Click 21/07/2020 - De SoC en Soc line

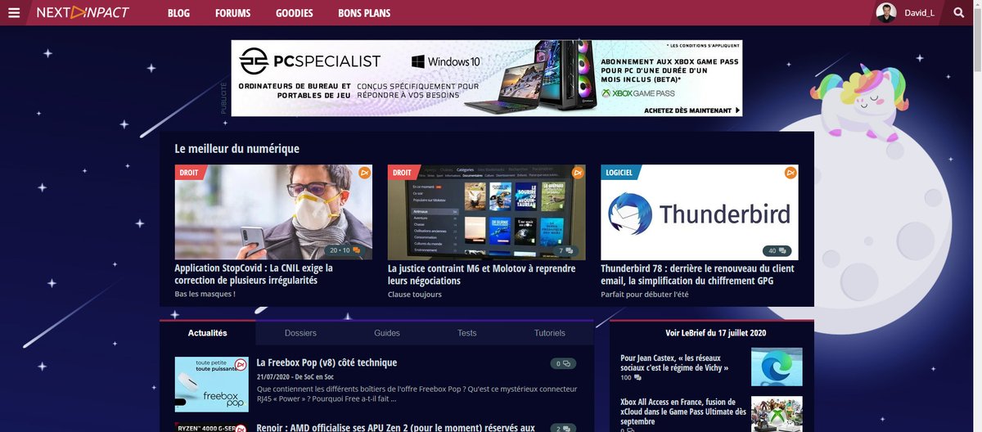(295, 376)
